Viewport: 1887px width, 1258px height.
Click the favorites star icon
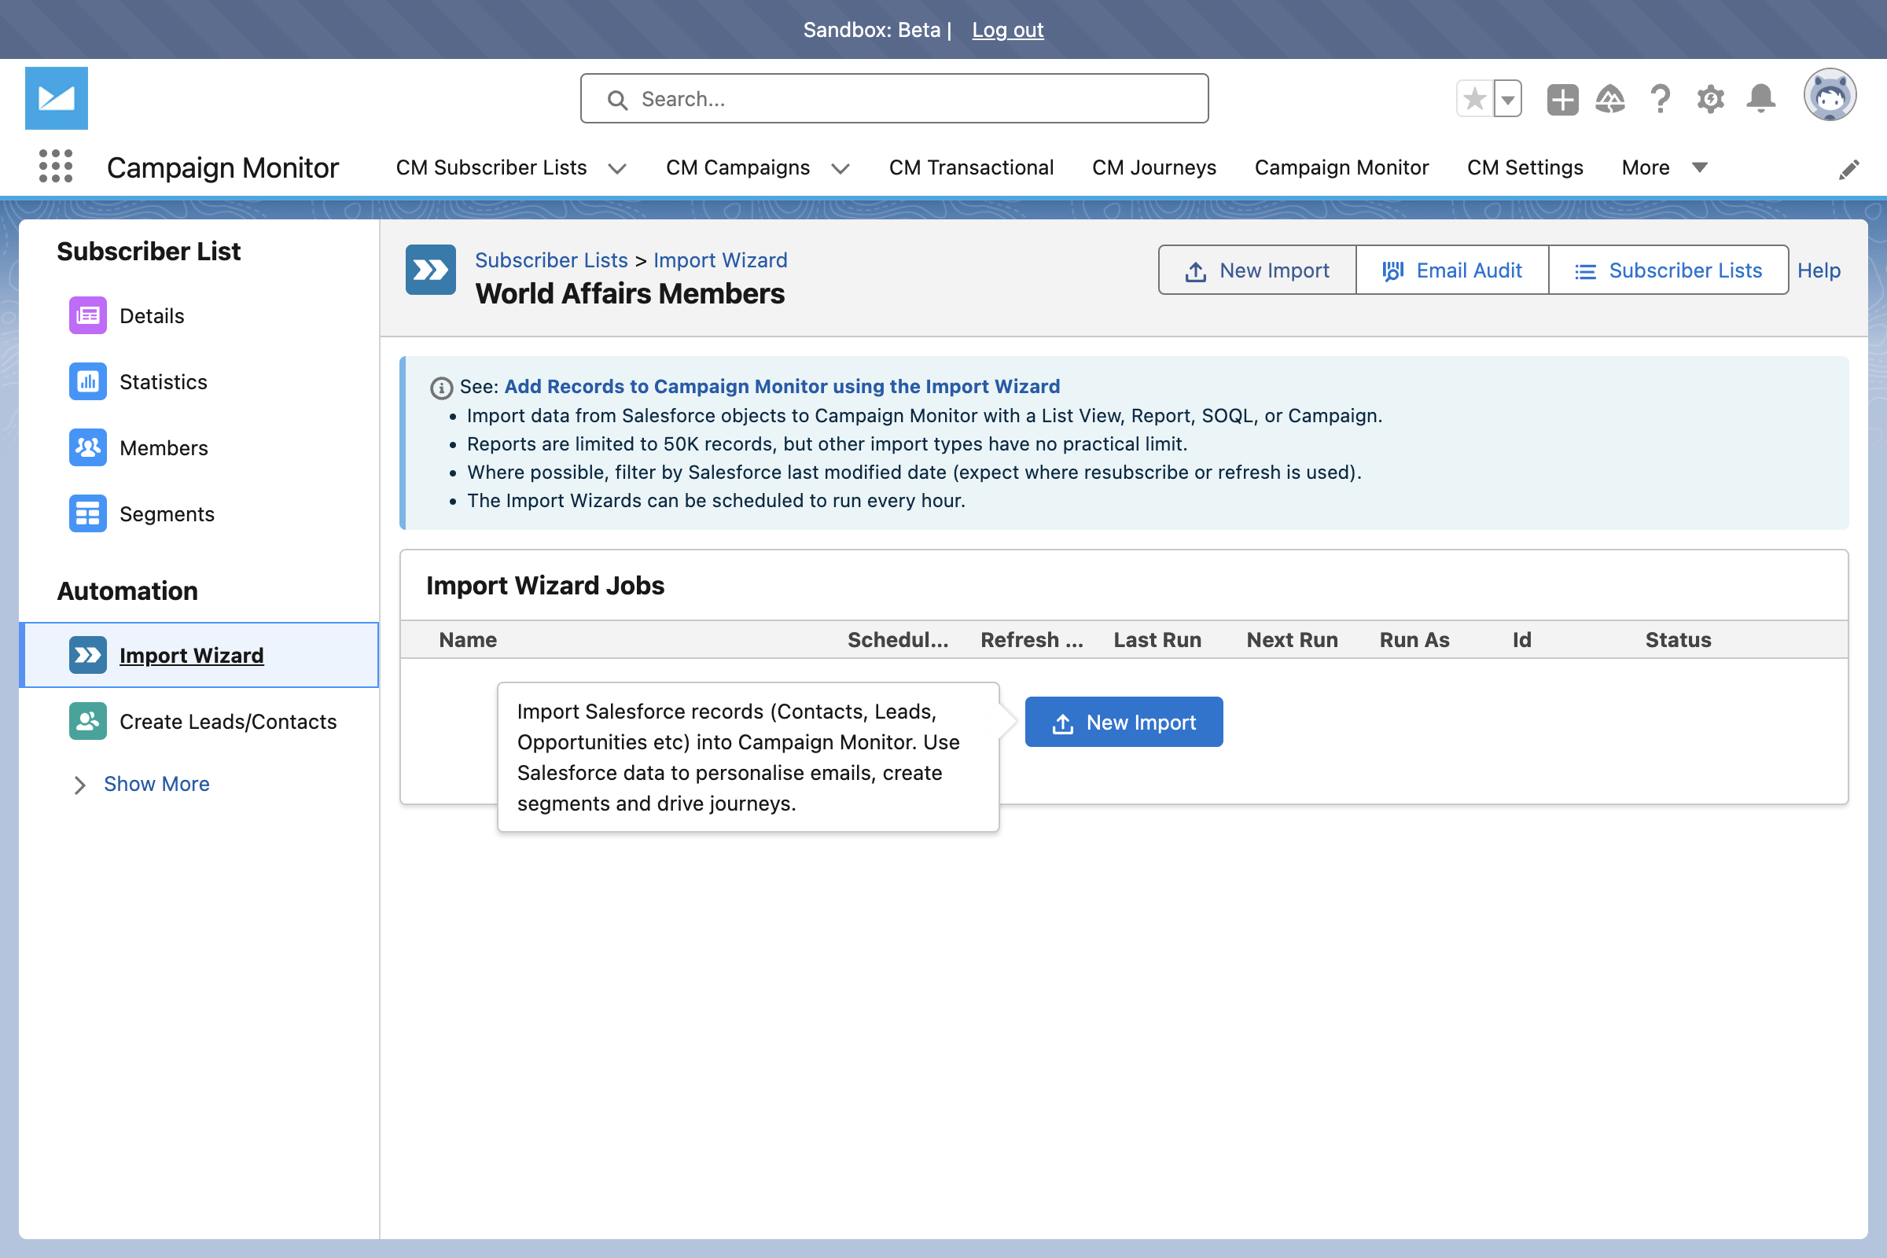pyautogui.click(x=1475, y=99)
